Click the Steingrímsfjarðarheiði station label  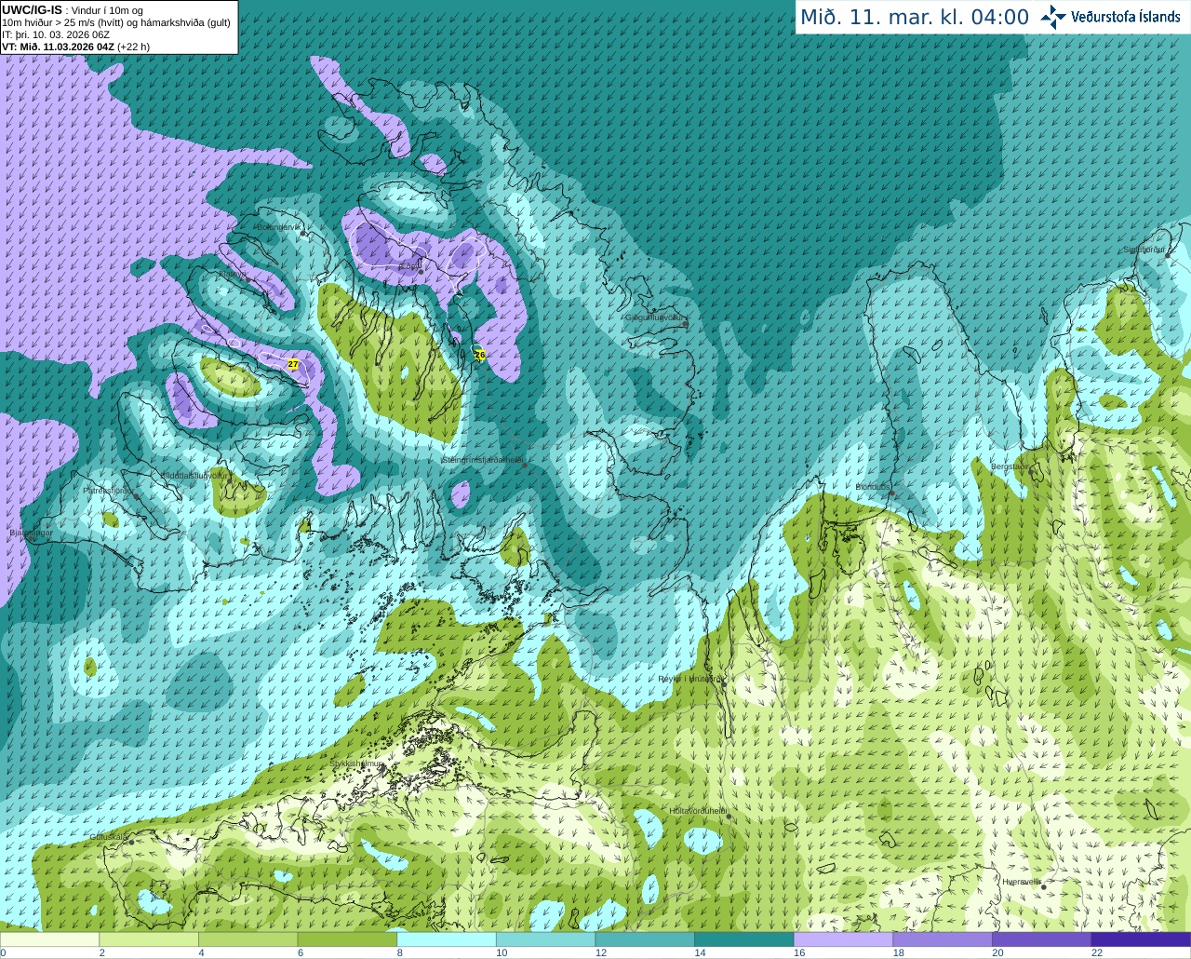[481, 460]
